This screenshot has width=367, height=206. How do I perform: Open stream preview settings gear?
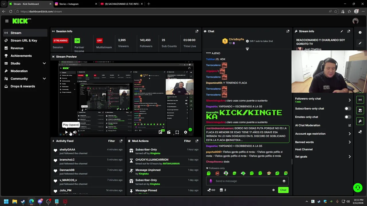coord(186,132)
